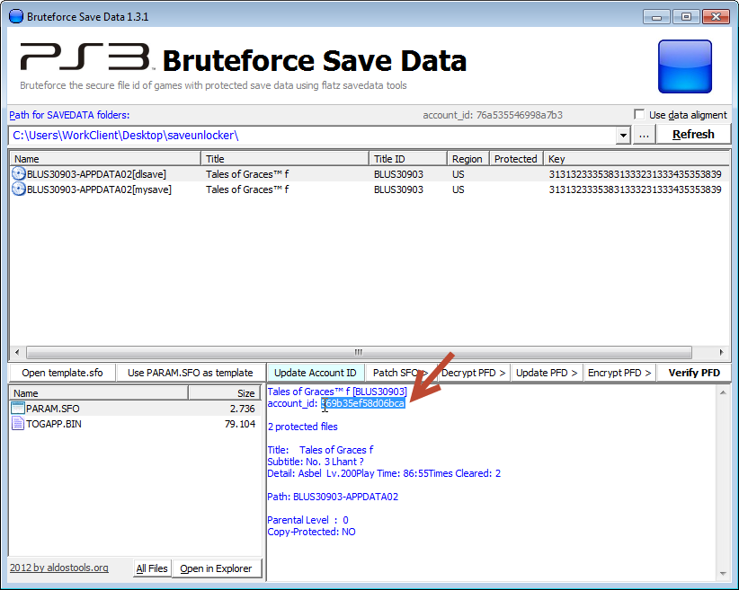The image size is (739, 590).
Task: Sort save list by Title ID column
Action: coord(408,159)
